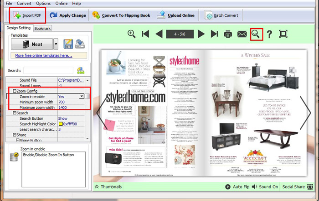Open More free online templates link
319x201 pixels.
[44, 55]
